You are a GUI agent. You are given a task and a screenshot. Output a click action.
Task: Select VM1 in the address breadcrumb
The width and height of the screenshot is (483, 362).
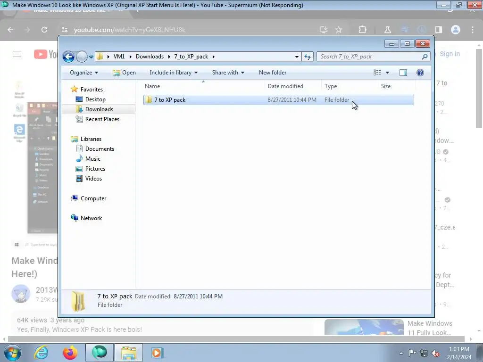119,57
